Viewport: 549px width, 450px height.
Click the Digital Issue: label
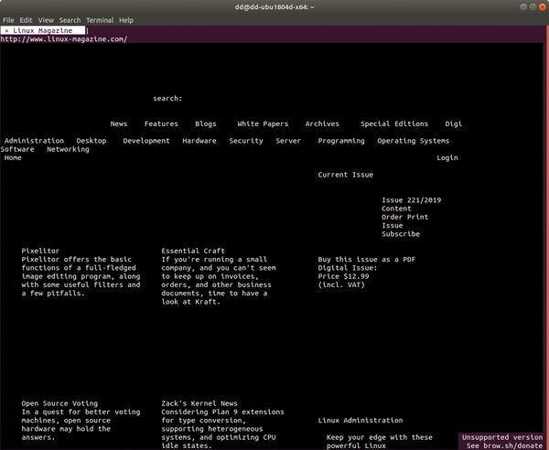(348, 268)
